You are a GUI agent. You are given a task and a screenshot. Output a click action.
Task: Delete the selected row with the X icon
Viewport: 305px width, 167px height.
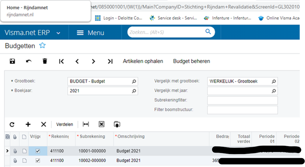click(x=44, y=124)
